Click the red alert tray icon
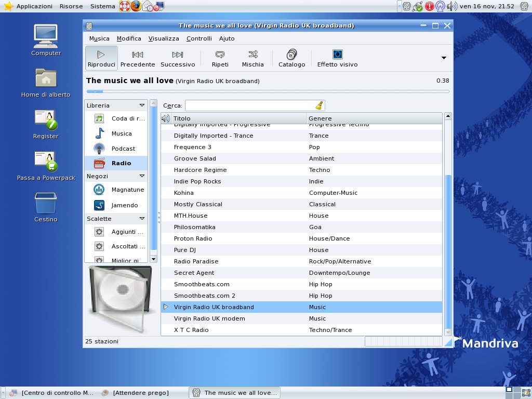 pyautogui.click(x=429, y=6)
